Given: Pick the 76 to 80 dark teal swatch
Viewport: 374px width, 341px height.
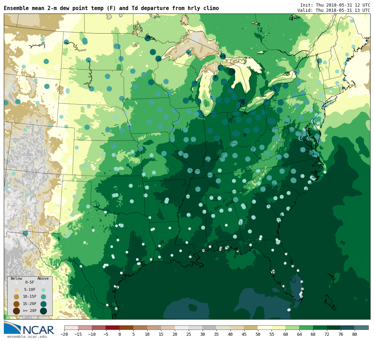Looking at the screenshot, I should coord(348,327).
